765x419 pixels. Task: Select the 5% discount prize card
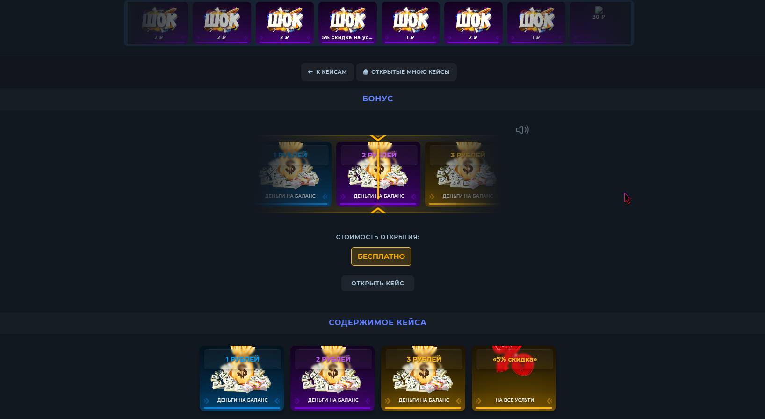tap(514, 378)
